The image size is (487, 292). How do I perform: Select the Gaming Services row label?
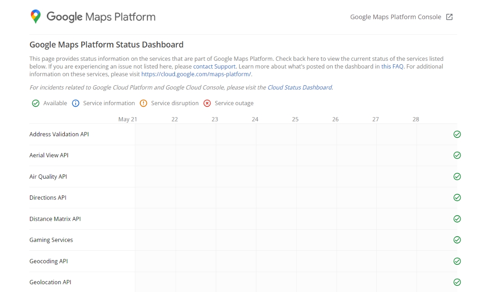pyautogui.click(x=51, y=240)
